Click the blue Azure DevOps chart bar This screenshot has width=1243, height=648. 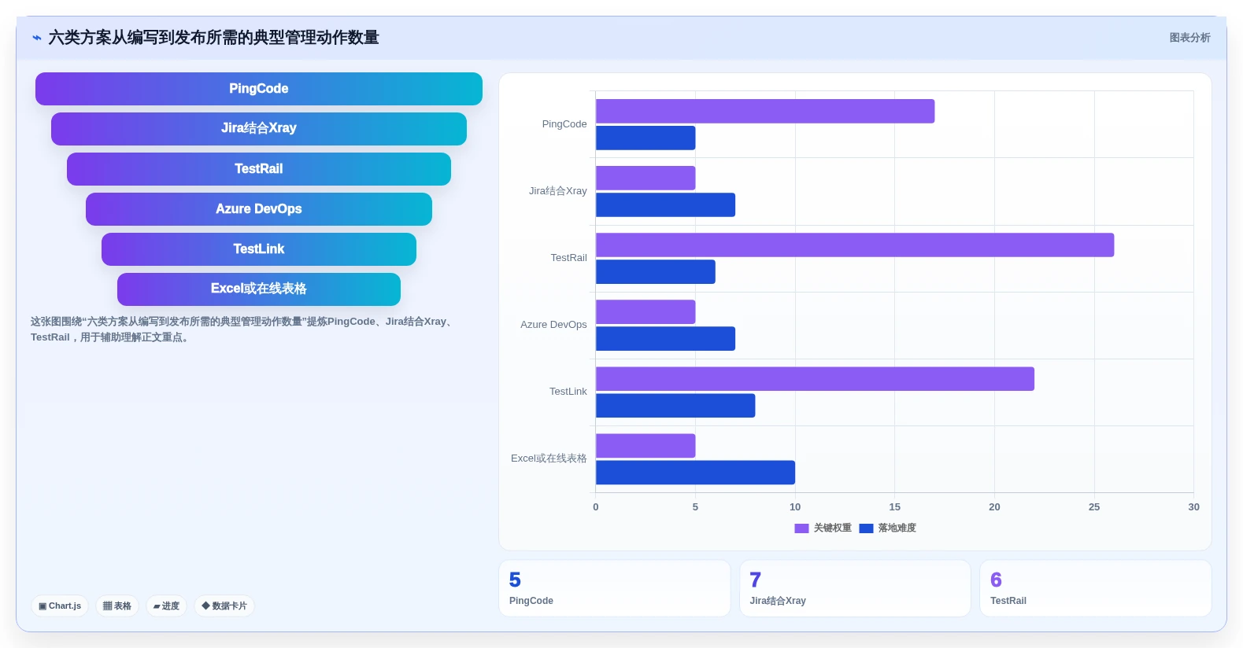point(665,339)
